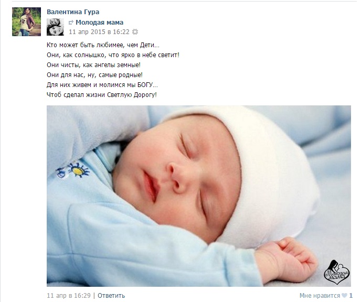Click the Молодая мама heart logo watermark
Viewport: 361px width, 302px height.
pos(337,272)
